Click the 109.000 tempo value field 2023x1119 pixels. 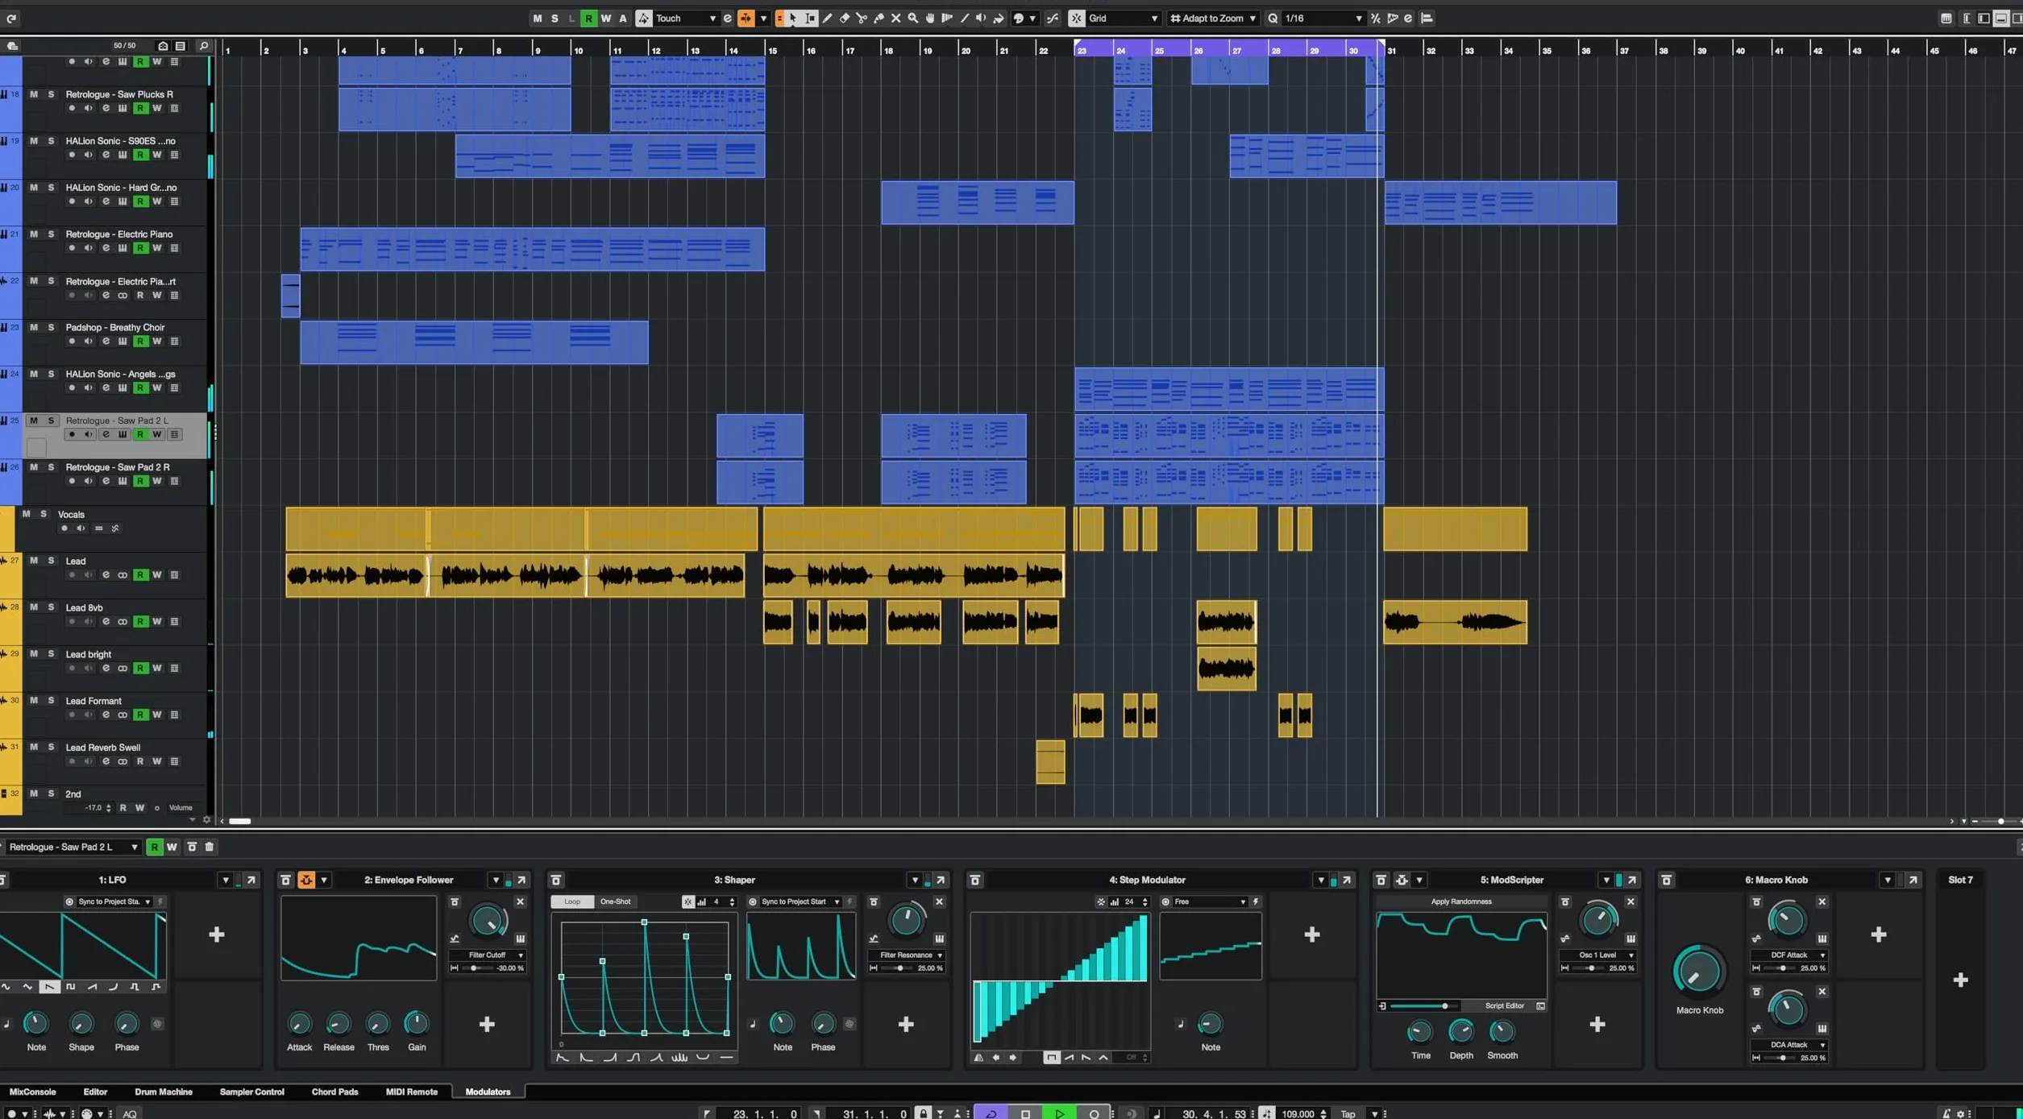[x=1298, y=1113]
